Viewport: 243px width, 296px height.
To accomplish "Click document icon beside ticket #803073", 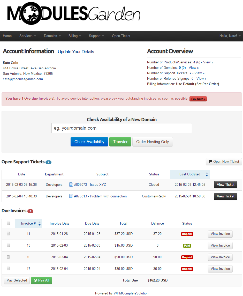I will point(71,185).
